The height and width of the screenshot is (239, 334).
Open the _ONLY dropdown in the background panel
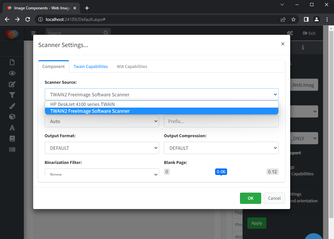coord(304,138)
